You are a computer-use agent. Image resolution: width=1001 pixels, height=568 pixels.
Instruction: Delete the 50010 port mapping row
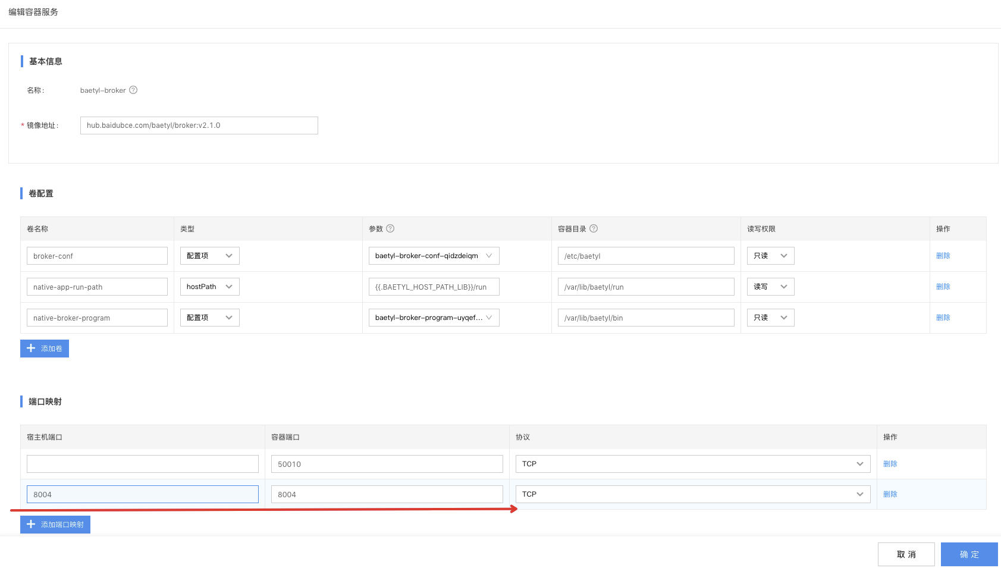tap(890, 464)
